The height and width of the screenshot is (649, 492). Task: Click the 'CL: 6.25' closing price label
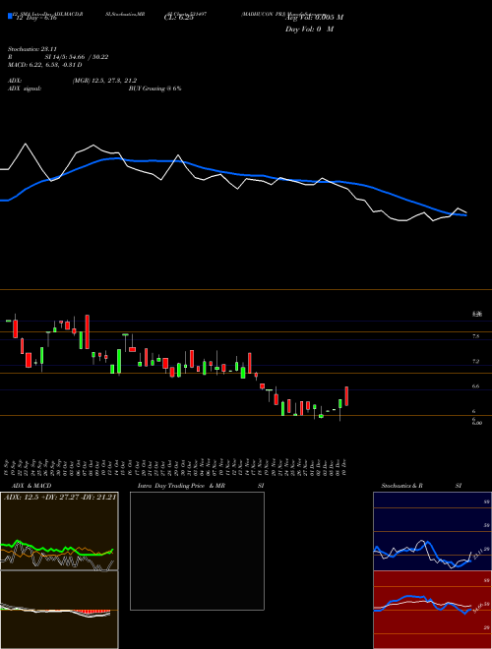pos(179,18)
